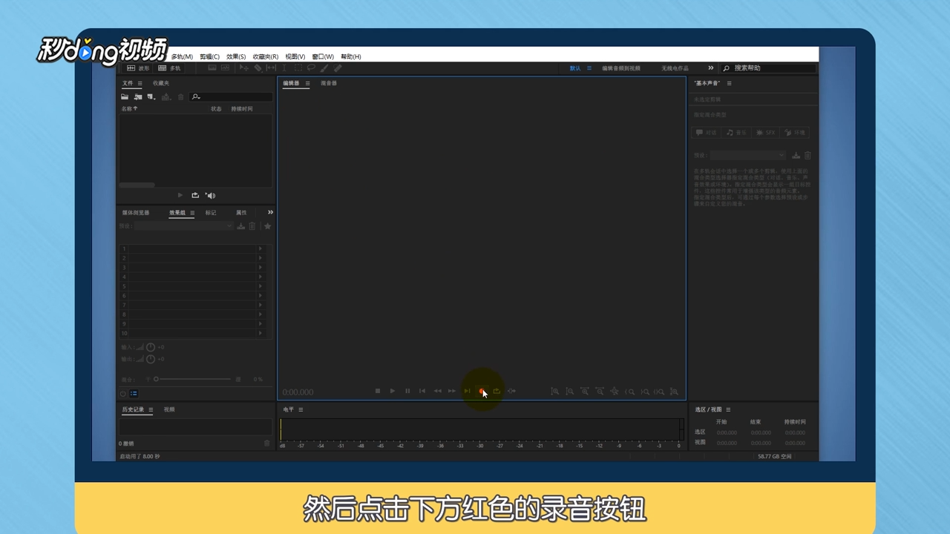Screen dimensions: 950x534
Task: Switch to the 收藏夹 panel tab
Action: (x=161, y=83)
